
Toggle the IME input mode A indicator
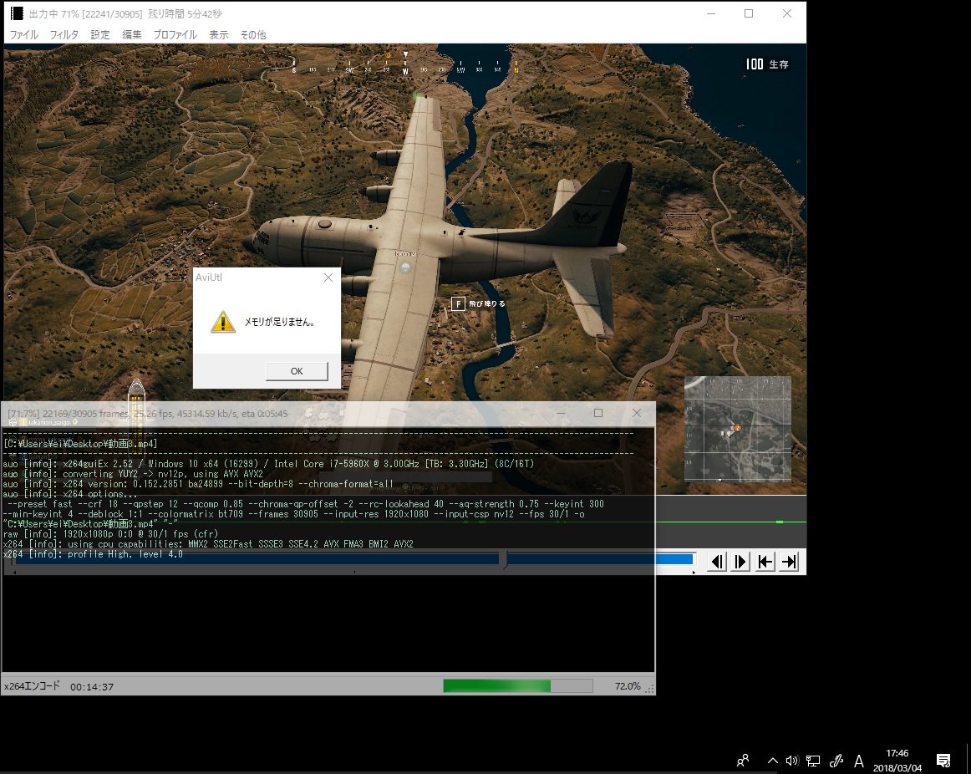pos(858,761)
